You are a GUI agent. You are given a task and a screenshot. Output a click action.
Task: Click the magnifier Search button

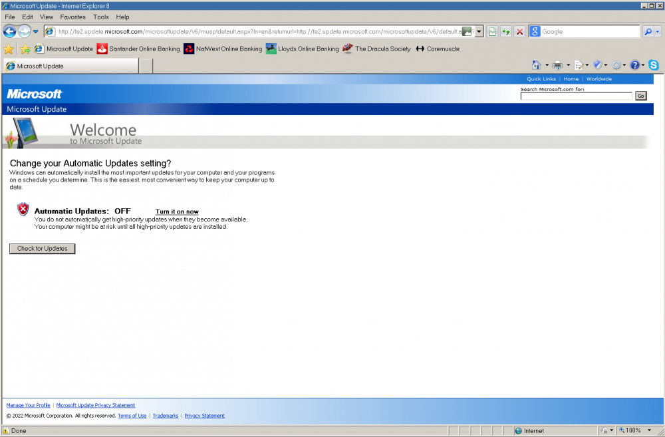click(x=648, y=31)
